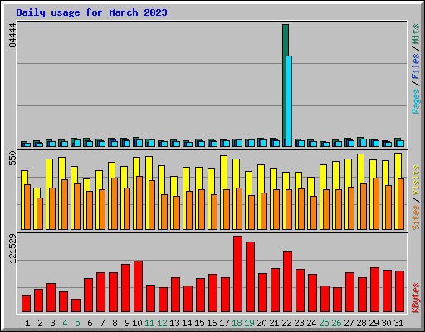Click the 'Hits' legend label

point(416,34)
